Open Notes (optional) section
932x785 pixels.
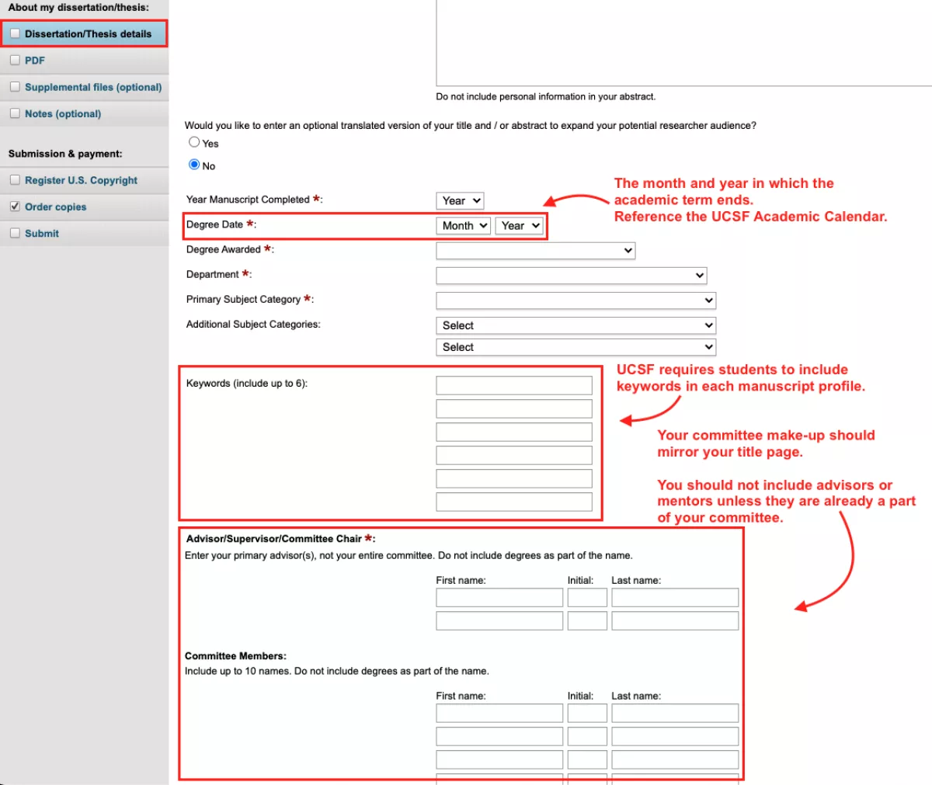tap(63, 113)
